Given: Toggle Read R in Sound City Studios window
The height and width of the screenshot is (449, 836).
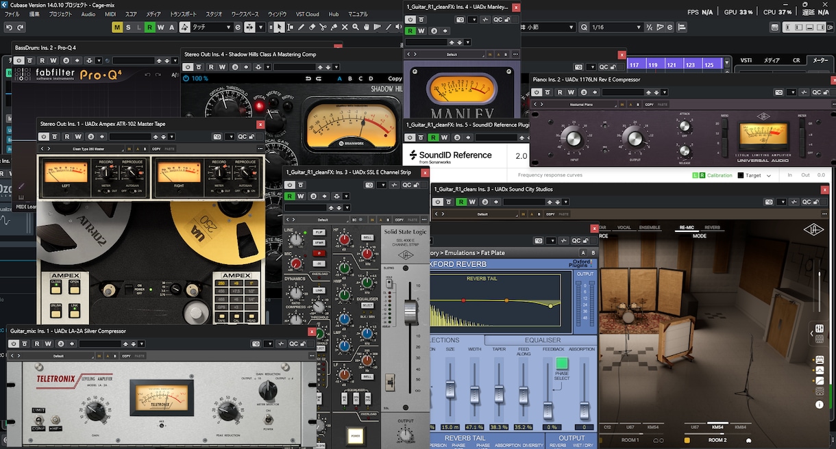Looking at the screenshot, I should point(462,202).
